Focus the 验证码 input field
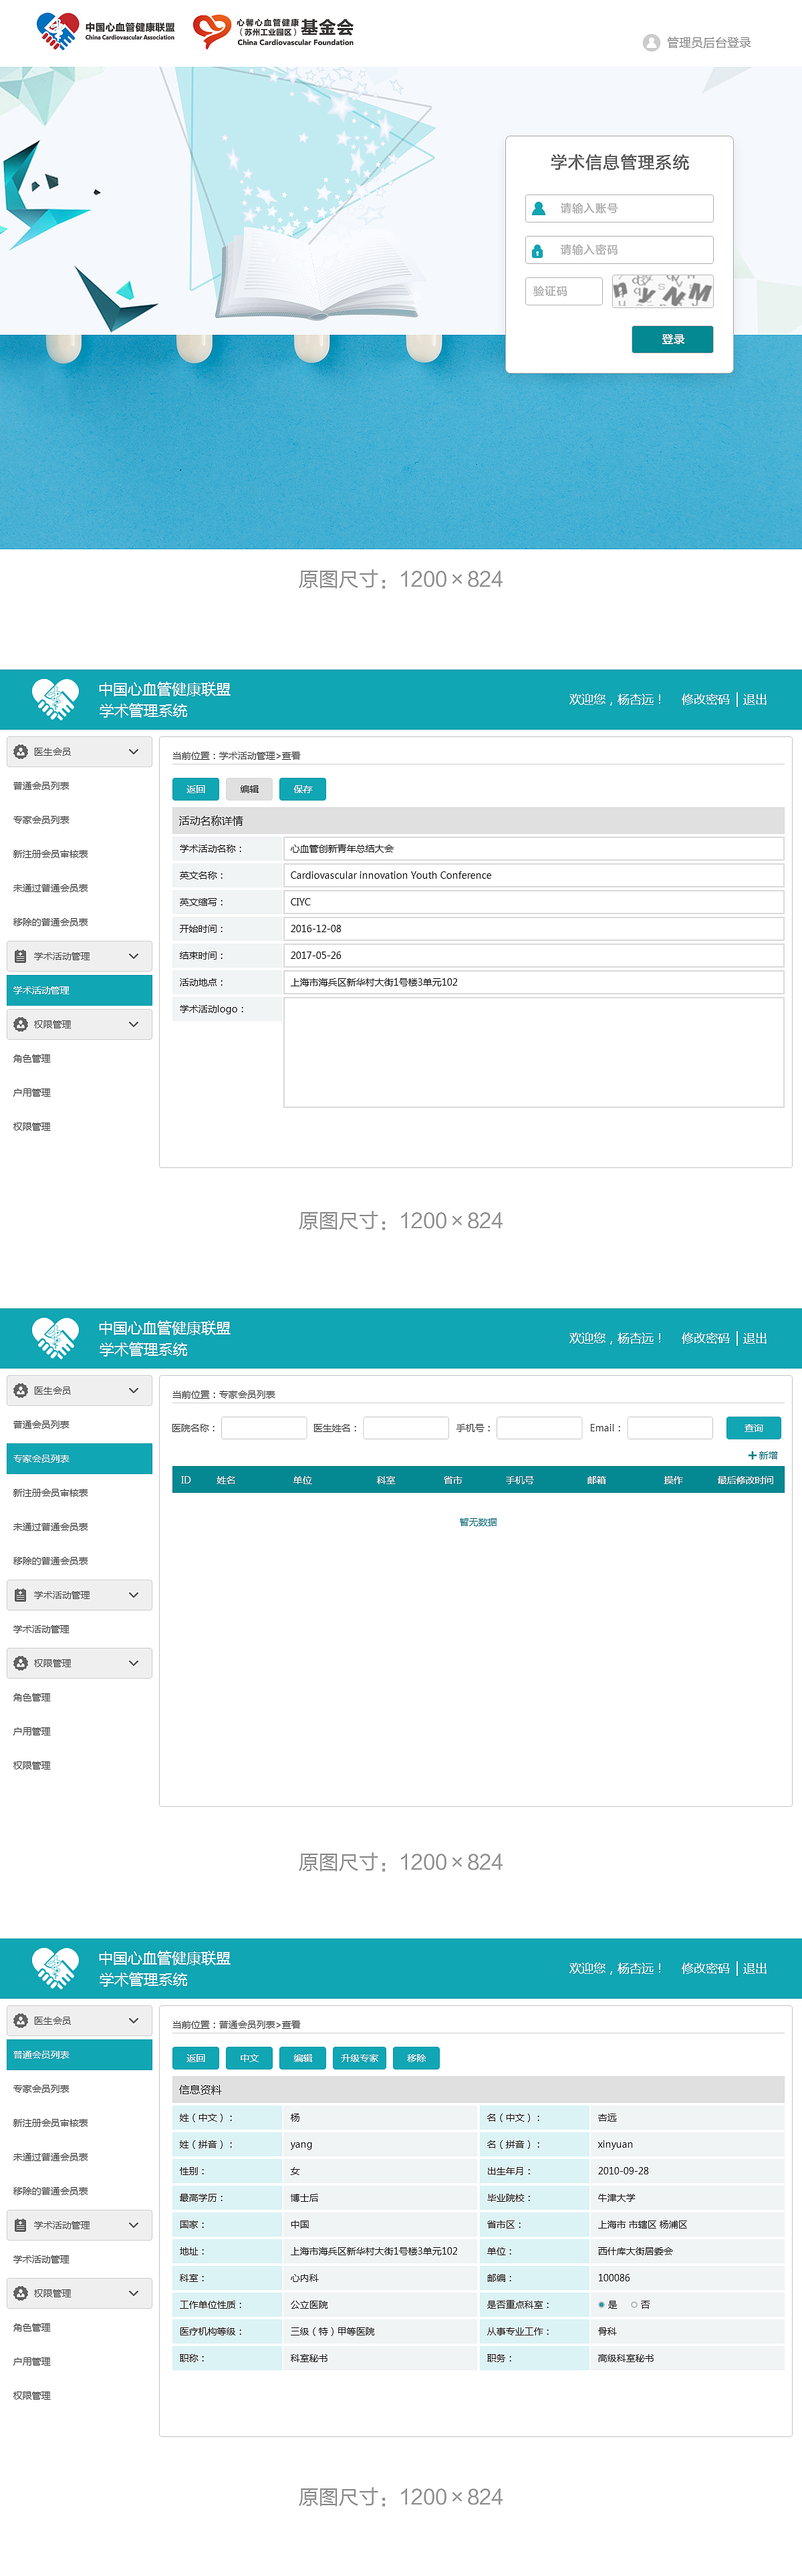Viewport: 802px width, 2576px height. point(564,291)
